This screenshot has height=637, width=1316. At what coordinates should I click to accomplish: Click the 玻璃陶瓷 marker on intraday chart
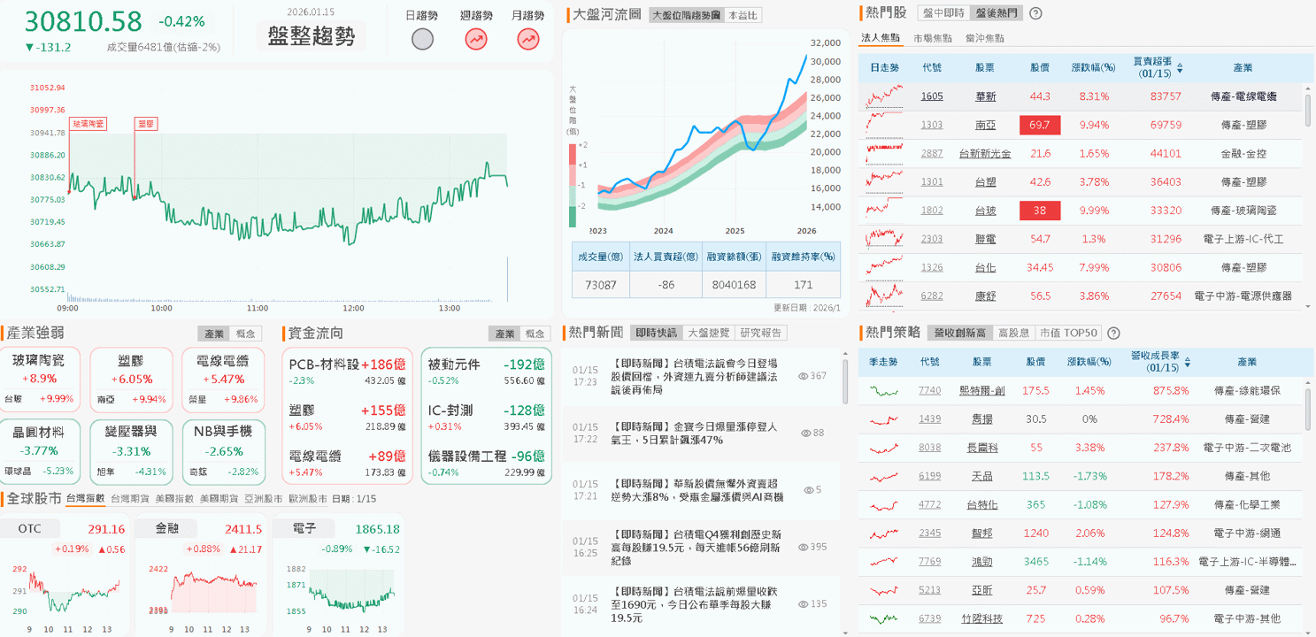click(x=88, y=124)
